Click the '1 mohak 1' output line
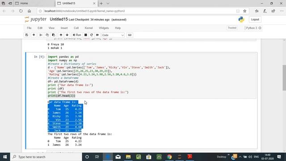This screenshot has height=161, width=286. tap(55, 48)
